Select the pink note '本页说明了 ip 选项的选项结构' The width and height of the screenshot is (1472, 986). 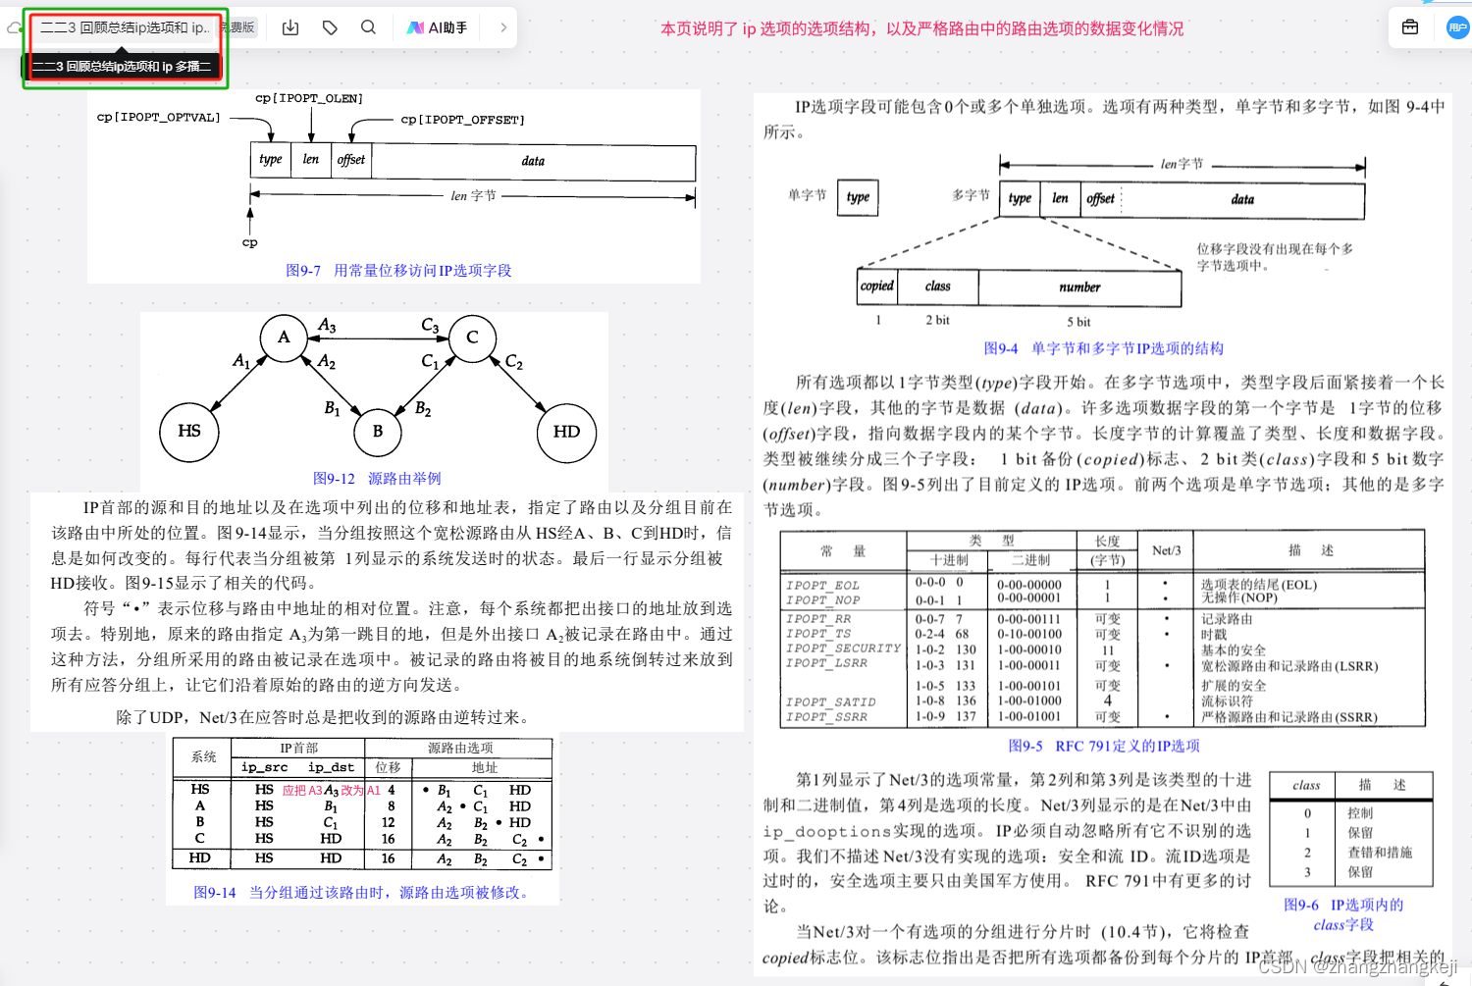click(921, 28)
